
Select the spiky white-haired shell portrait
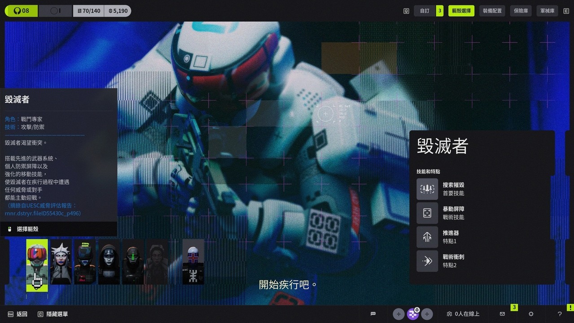pos(61,262)
